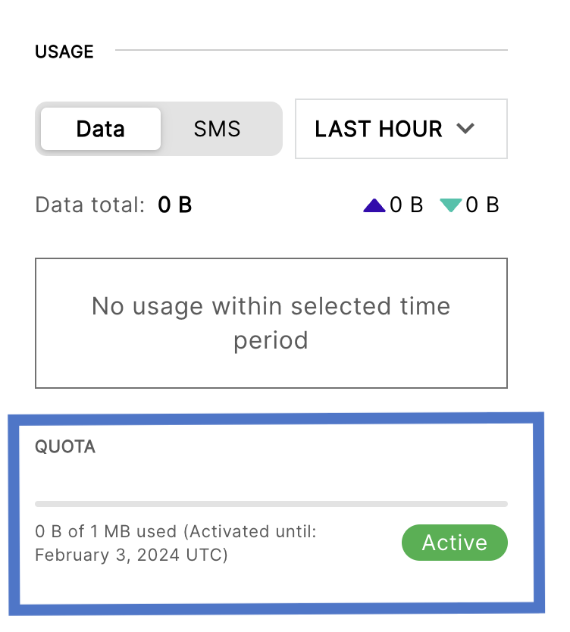
Task: Click the '0 B of 1 MB used' text
Action: tap(105, 532)
